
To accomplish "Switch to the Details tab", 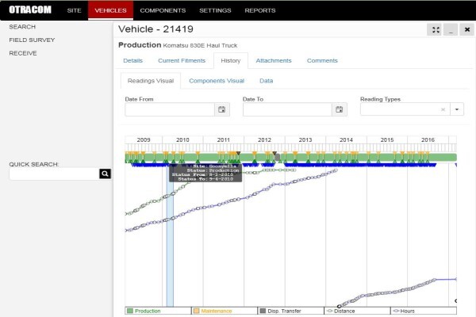I will (133, 61).
